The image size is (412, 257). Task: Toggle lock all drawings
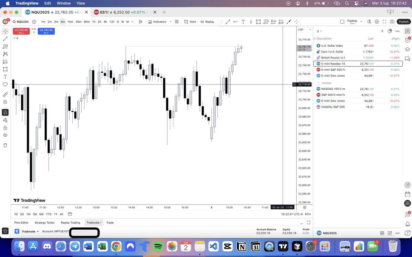5,127
